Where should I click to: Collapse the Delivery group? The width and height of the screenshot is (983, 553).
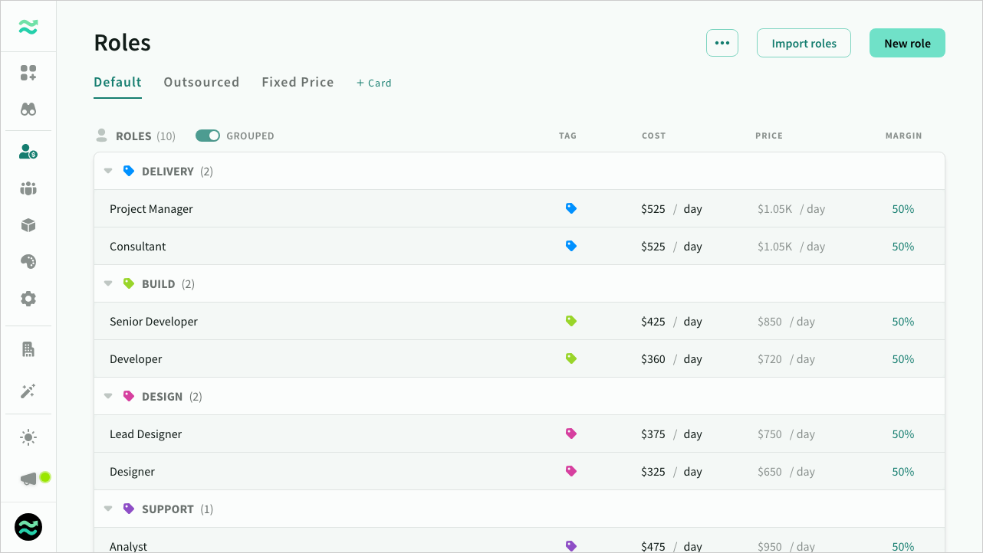coord(108,172)
